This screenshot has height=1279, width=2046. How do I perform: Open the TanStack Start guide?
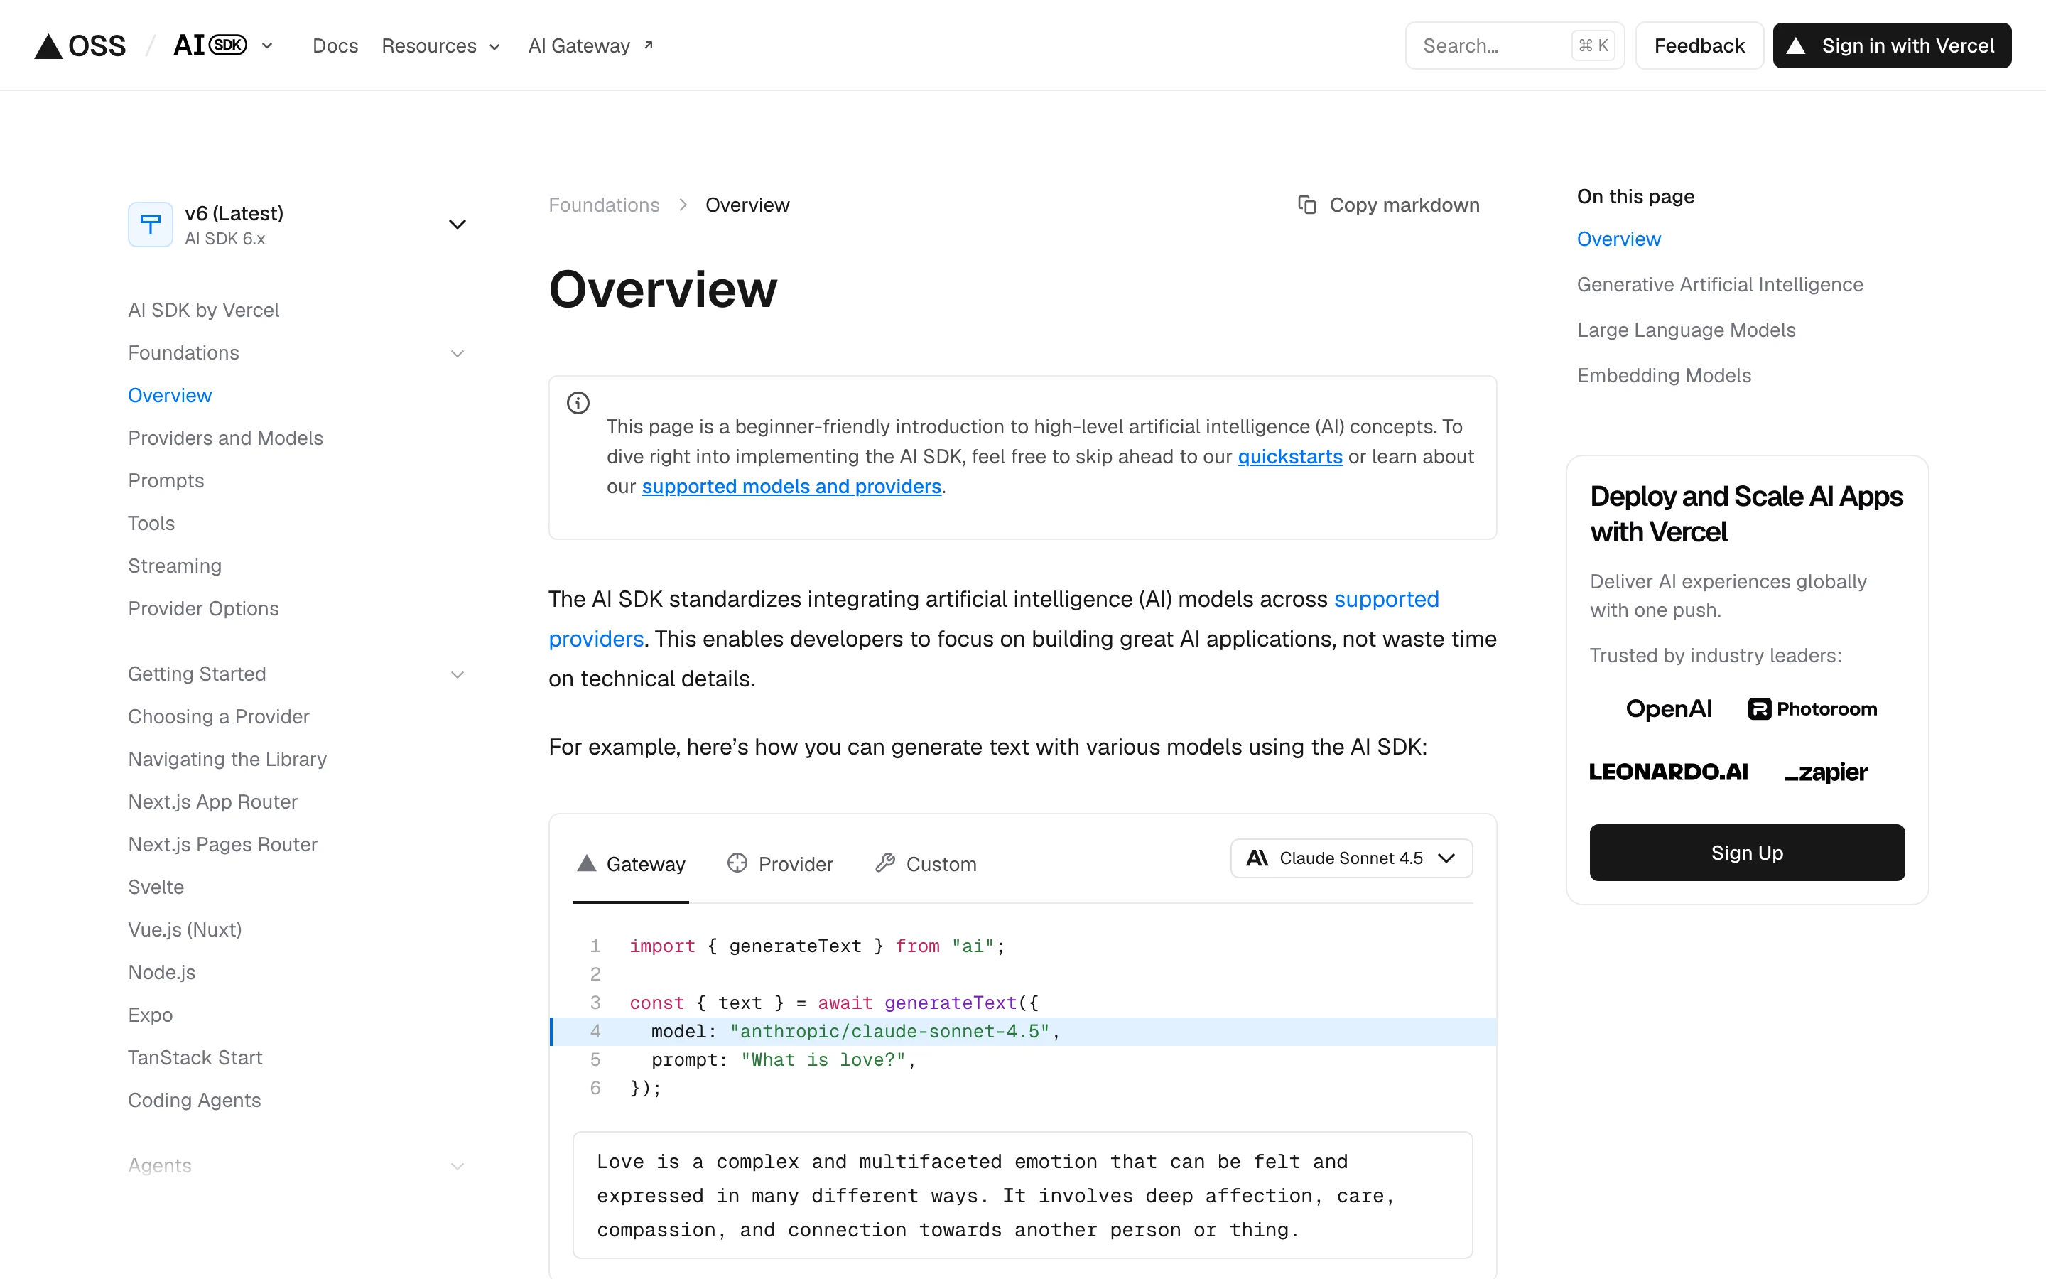point(195,1057)
